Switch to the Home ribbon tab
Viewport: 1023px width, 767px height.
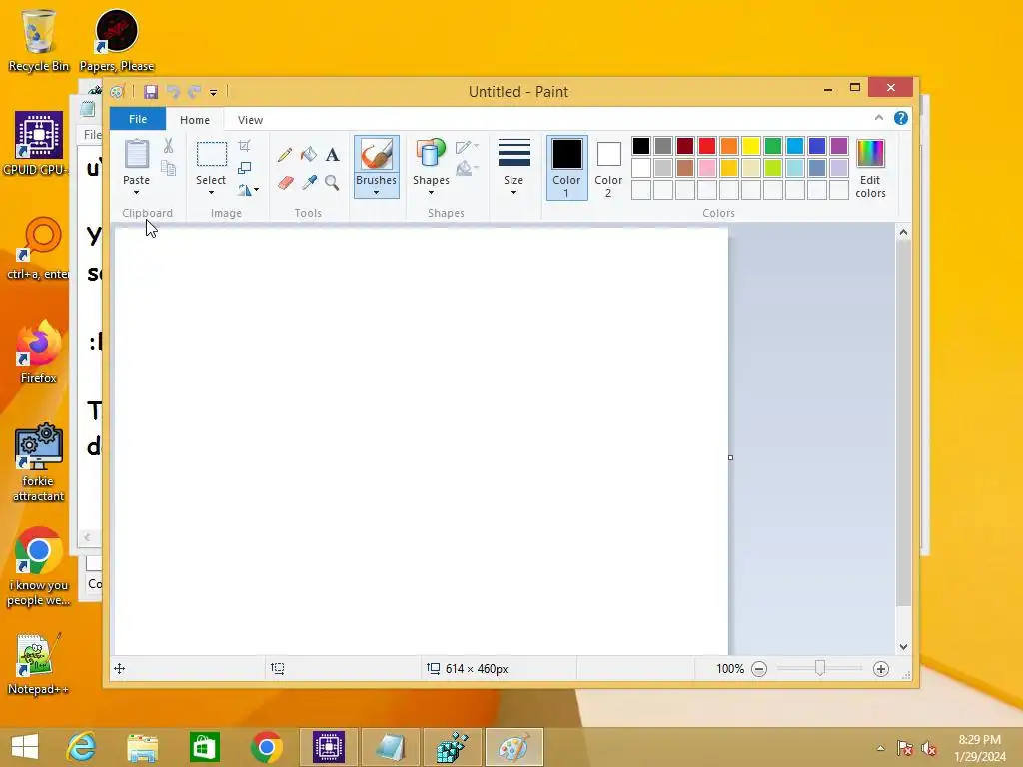(195, 120)
